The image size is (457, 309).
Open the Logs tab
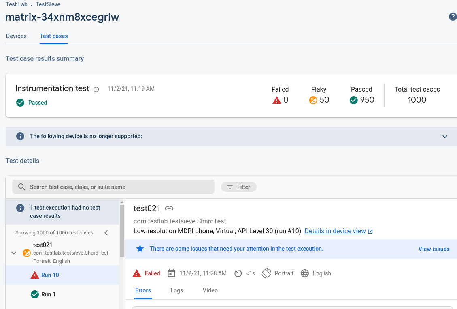coord(176,290)
